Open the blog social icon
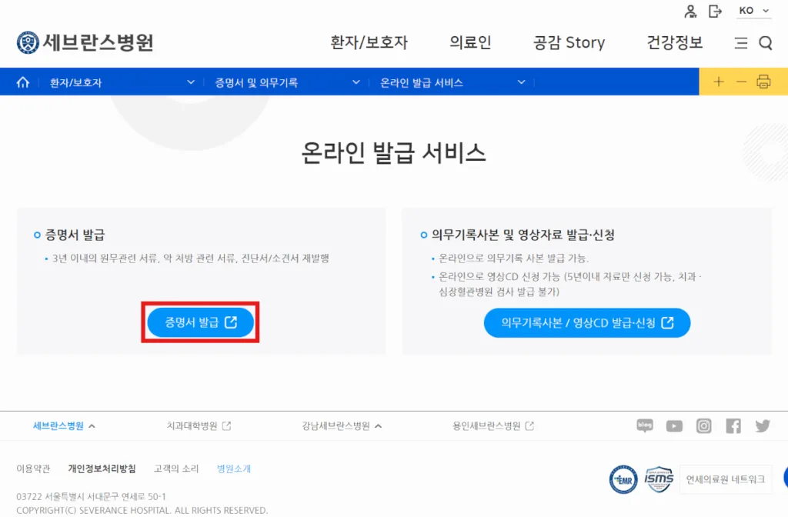This screenshot has height=517, width=788. [645, 425]
